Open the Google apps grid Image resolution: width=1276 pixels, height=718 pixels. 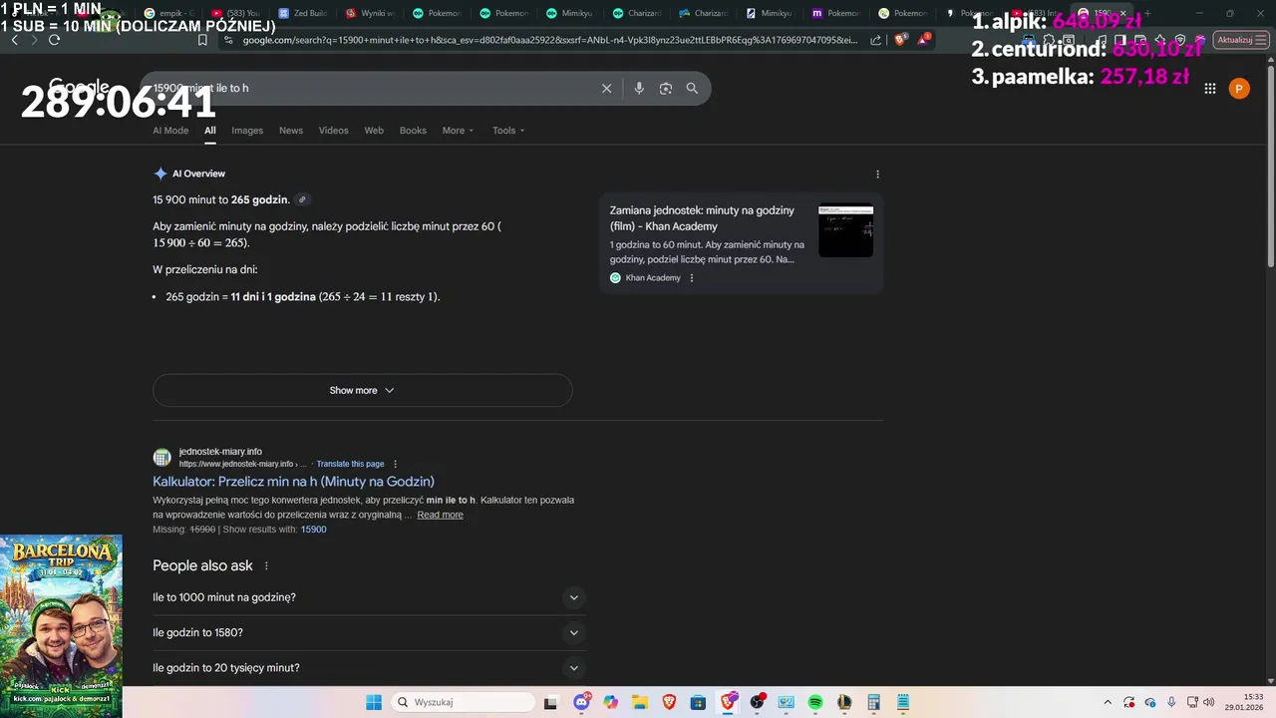(1209, 89)
